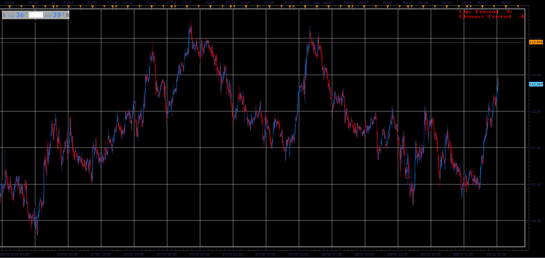
Task: Click the orange 112.945 price line tag
Action: coord(536,42)
